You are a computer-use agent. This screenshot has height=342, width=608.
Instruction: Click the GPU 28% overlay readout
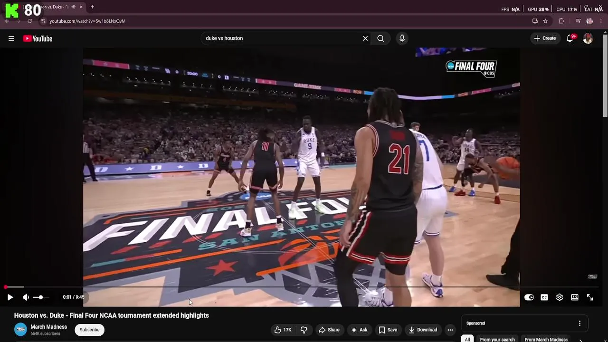538,9
